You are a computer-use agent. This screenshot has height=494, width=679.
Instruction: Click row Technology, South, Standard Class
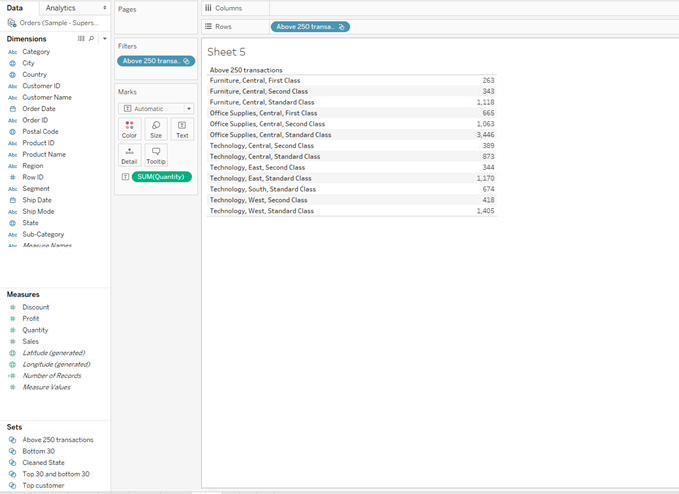pos(351,189)
